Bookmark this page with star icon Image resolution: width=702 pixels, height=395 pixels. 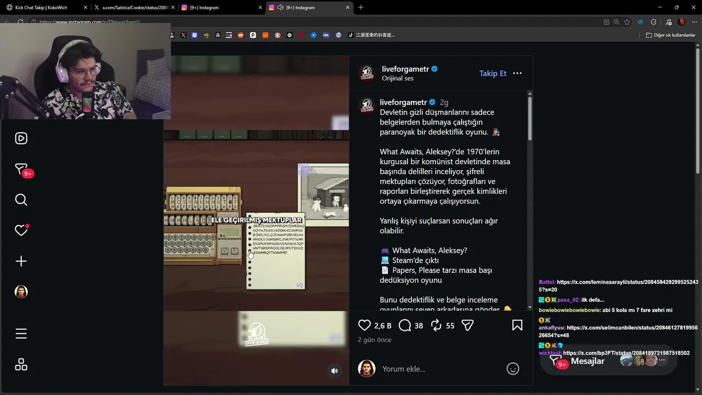click(627, 22)
